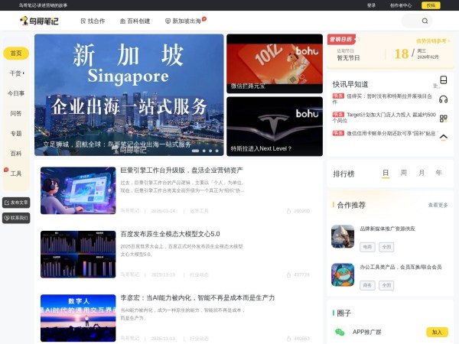
Task: Switch ranking list to 周 tab
Action: coord(403,174)
